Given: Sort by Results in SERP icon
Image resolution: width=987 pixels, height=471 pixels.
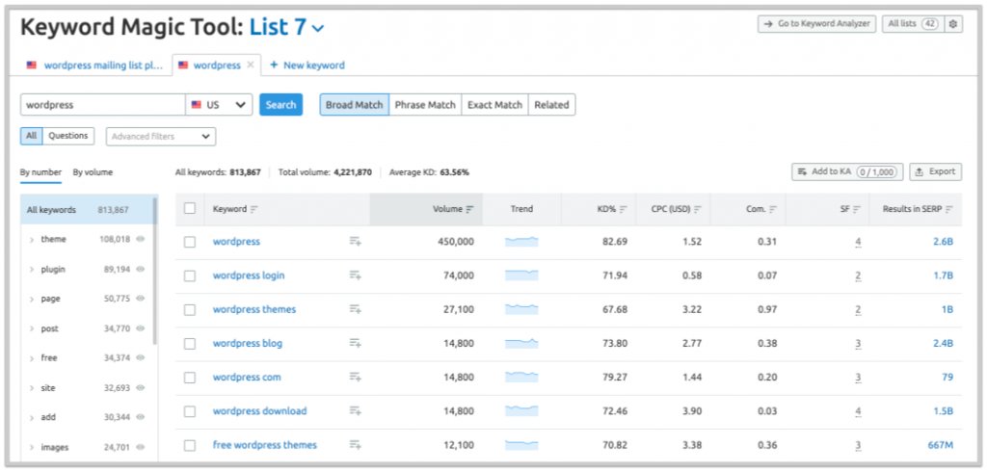Looking at the screenshot, I should (949, 209).
